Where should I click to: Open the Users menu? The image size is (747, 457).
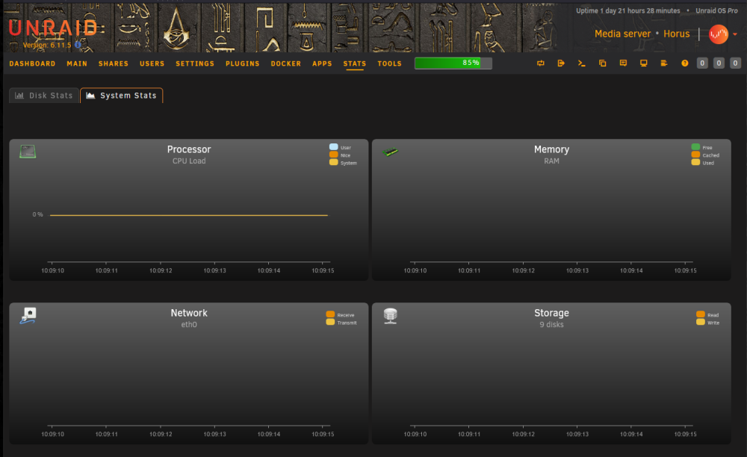point(152,63)
